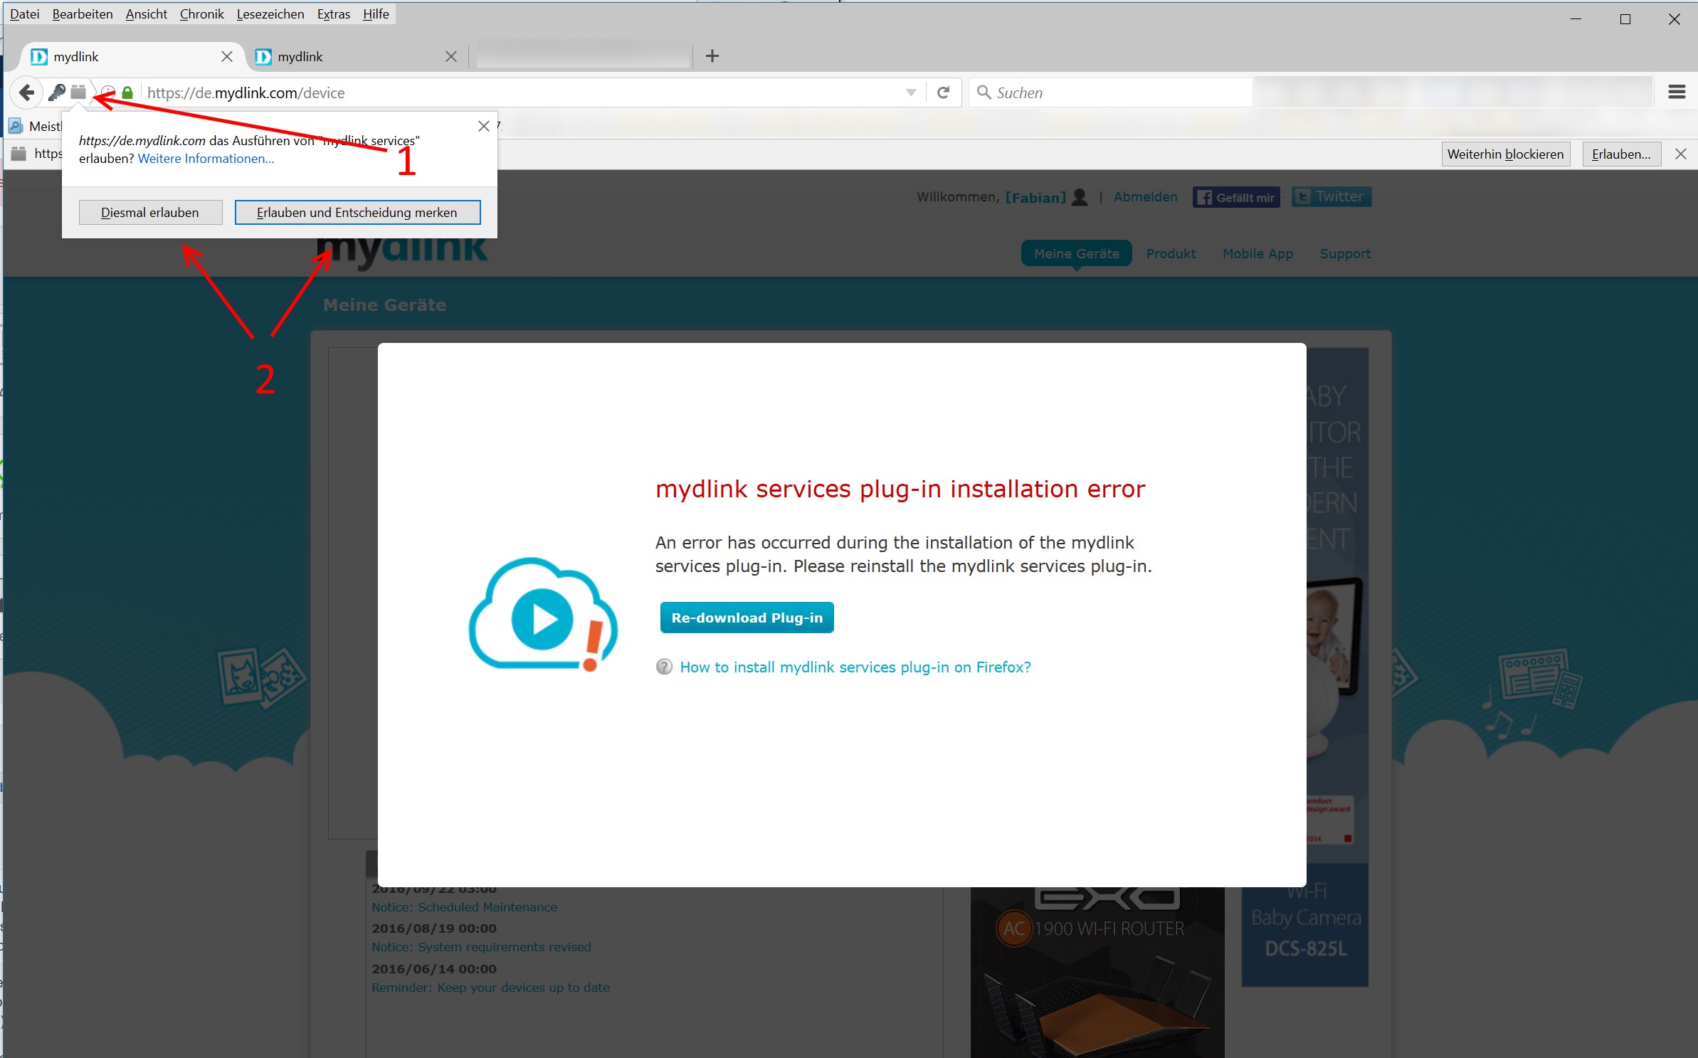Open the Bearbeiten menu
Viewport: 1698px width, 1058px height.
(83, 14)
